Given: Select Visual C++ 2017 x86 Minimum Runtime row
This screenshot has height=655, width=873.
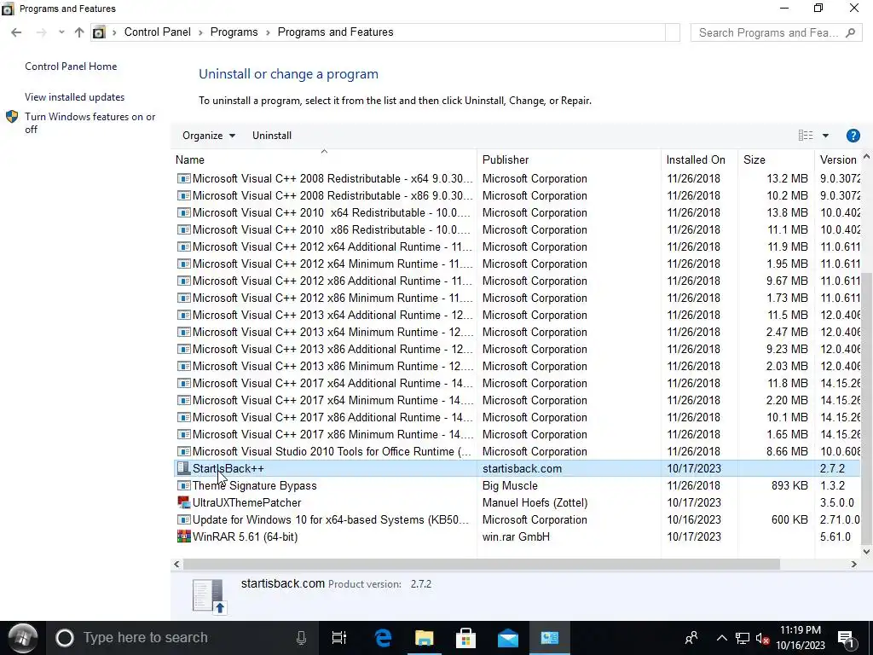Looking at the screenshot, I should tap(517, 434).
